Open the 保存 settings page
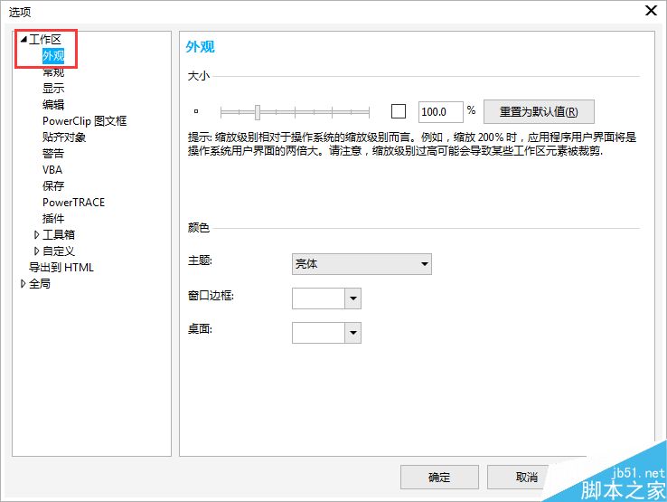The height and width of the screenshot is (502, 667). [x=53, y=185]
